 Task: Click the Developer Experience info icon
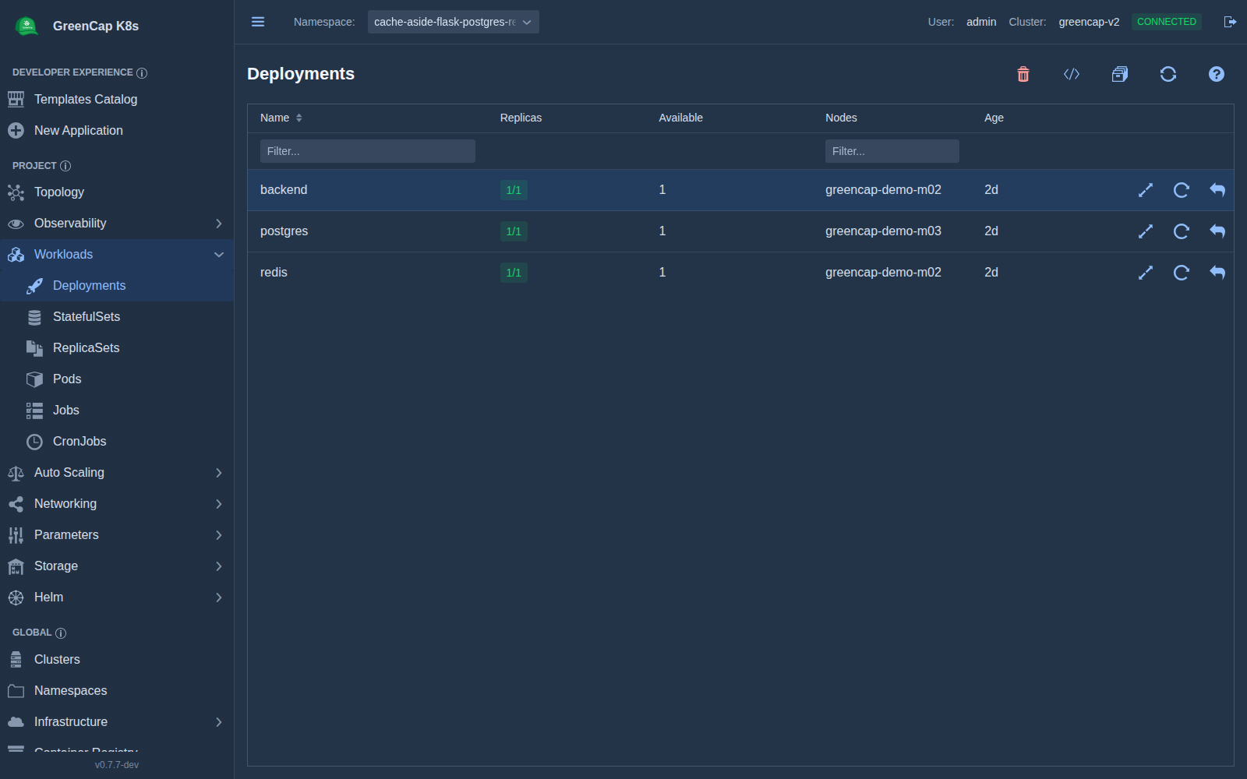[x=142, y=72]
